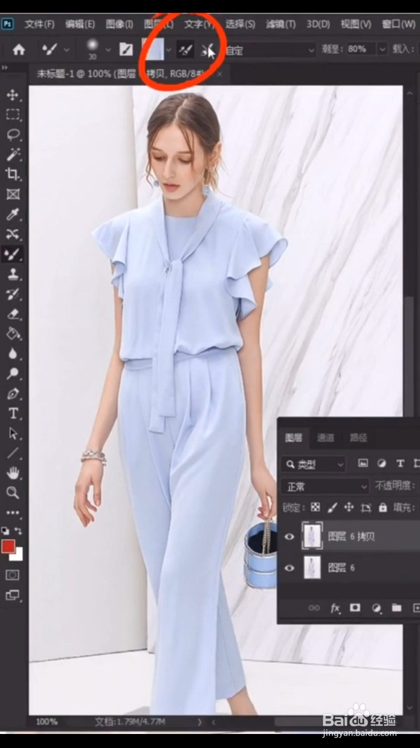
Task: Open the 正常 blend mode dropdown
Action: tap(325, 486)
